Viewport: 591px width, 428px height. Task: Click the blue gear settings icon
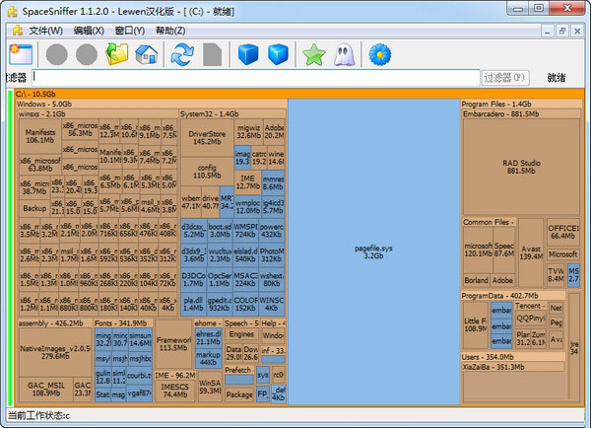(x=379, y=54)
